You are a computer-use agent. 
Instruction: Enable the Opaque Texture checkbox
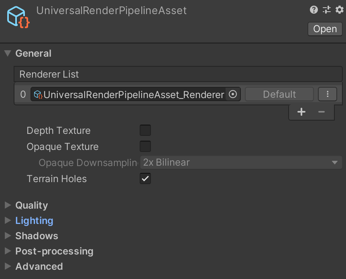click(145, 146)
